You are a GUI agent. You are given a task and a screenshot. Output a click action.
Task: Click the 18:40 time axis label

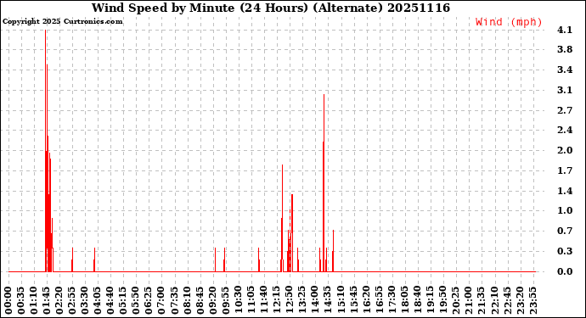coord(417,301)
